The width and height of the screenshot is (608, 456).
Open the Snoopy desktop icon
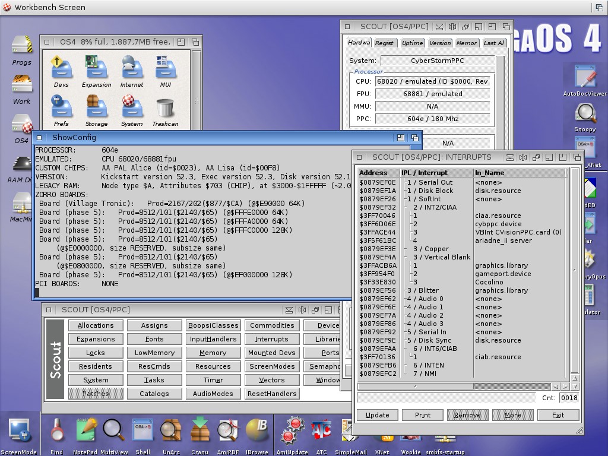585,114
